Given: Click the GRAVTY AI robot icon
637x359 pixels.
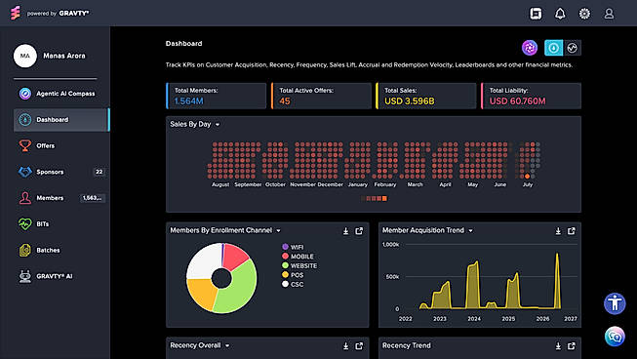Looking at the screenshot, I should [x=24, y=276].
